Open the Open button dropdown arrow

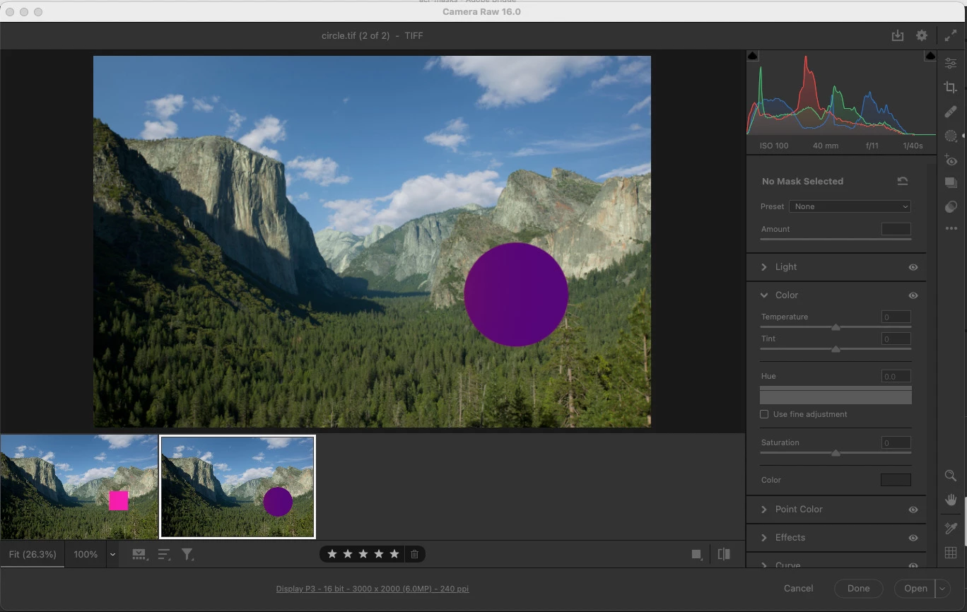pyautogui.click(x=942, y=588)
